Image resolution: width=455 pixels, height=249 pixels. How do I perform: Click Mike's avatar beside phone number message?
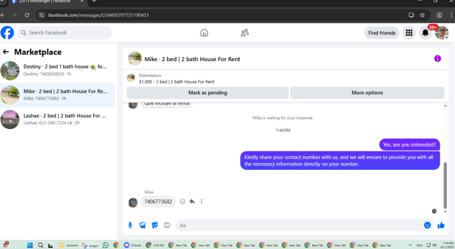133,202
